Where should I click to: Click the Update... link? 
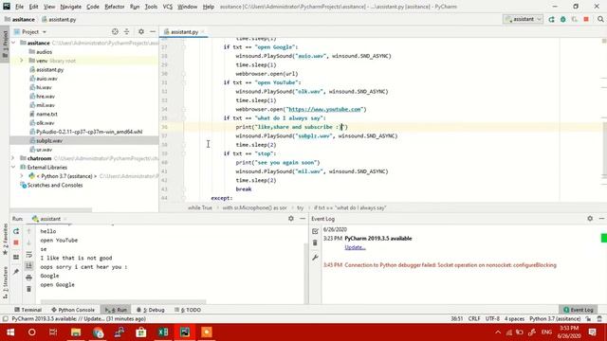coord(355,247)
